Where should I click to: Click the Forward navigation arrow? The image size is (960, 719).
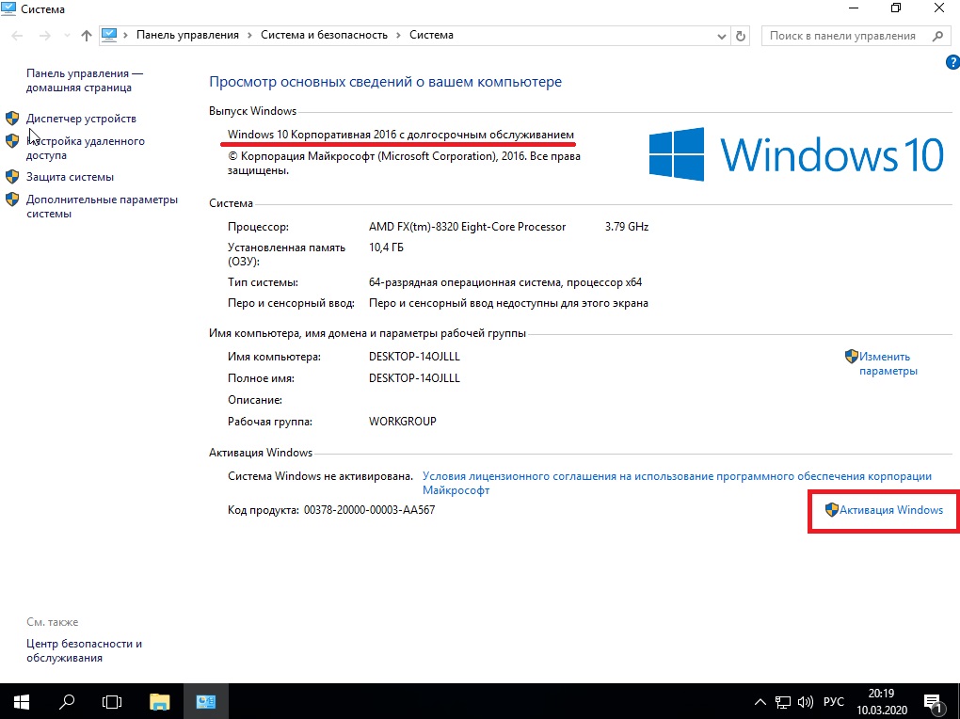(x=44, y=36)
